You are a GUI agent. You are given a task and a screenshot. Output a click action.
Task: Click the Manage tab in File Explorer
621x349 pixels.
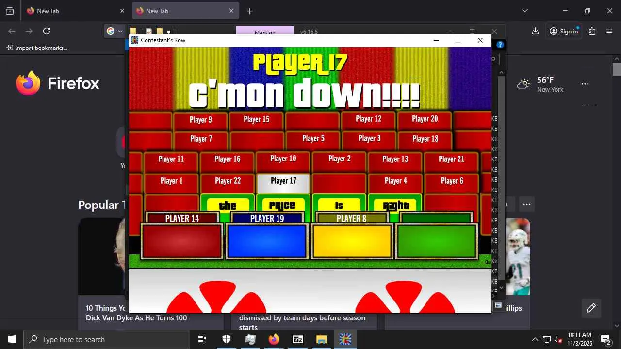(x=265, y=31)
